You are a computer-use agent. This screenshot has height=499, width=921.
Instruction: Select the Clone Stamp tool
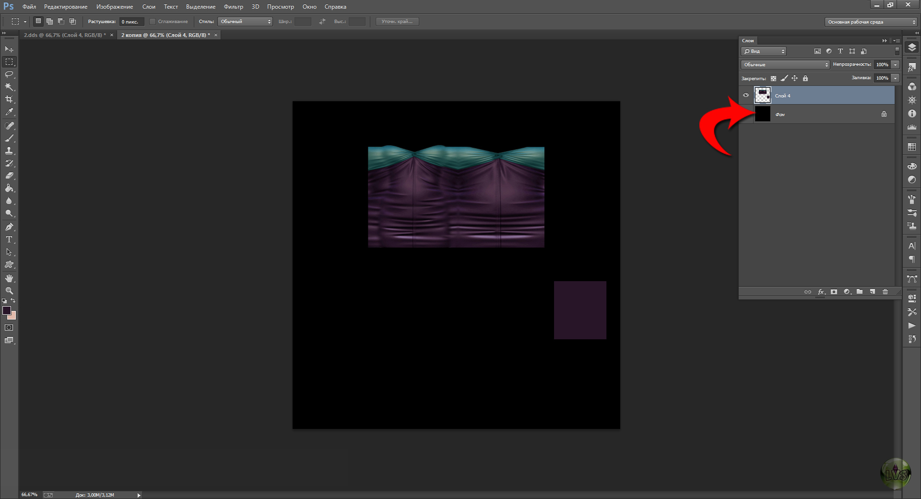pyautogui.click(x=9, y=151)
